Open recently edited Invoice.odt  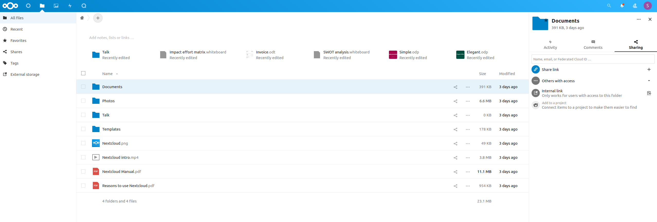(x=264, y=55)
